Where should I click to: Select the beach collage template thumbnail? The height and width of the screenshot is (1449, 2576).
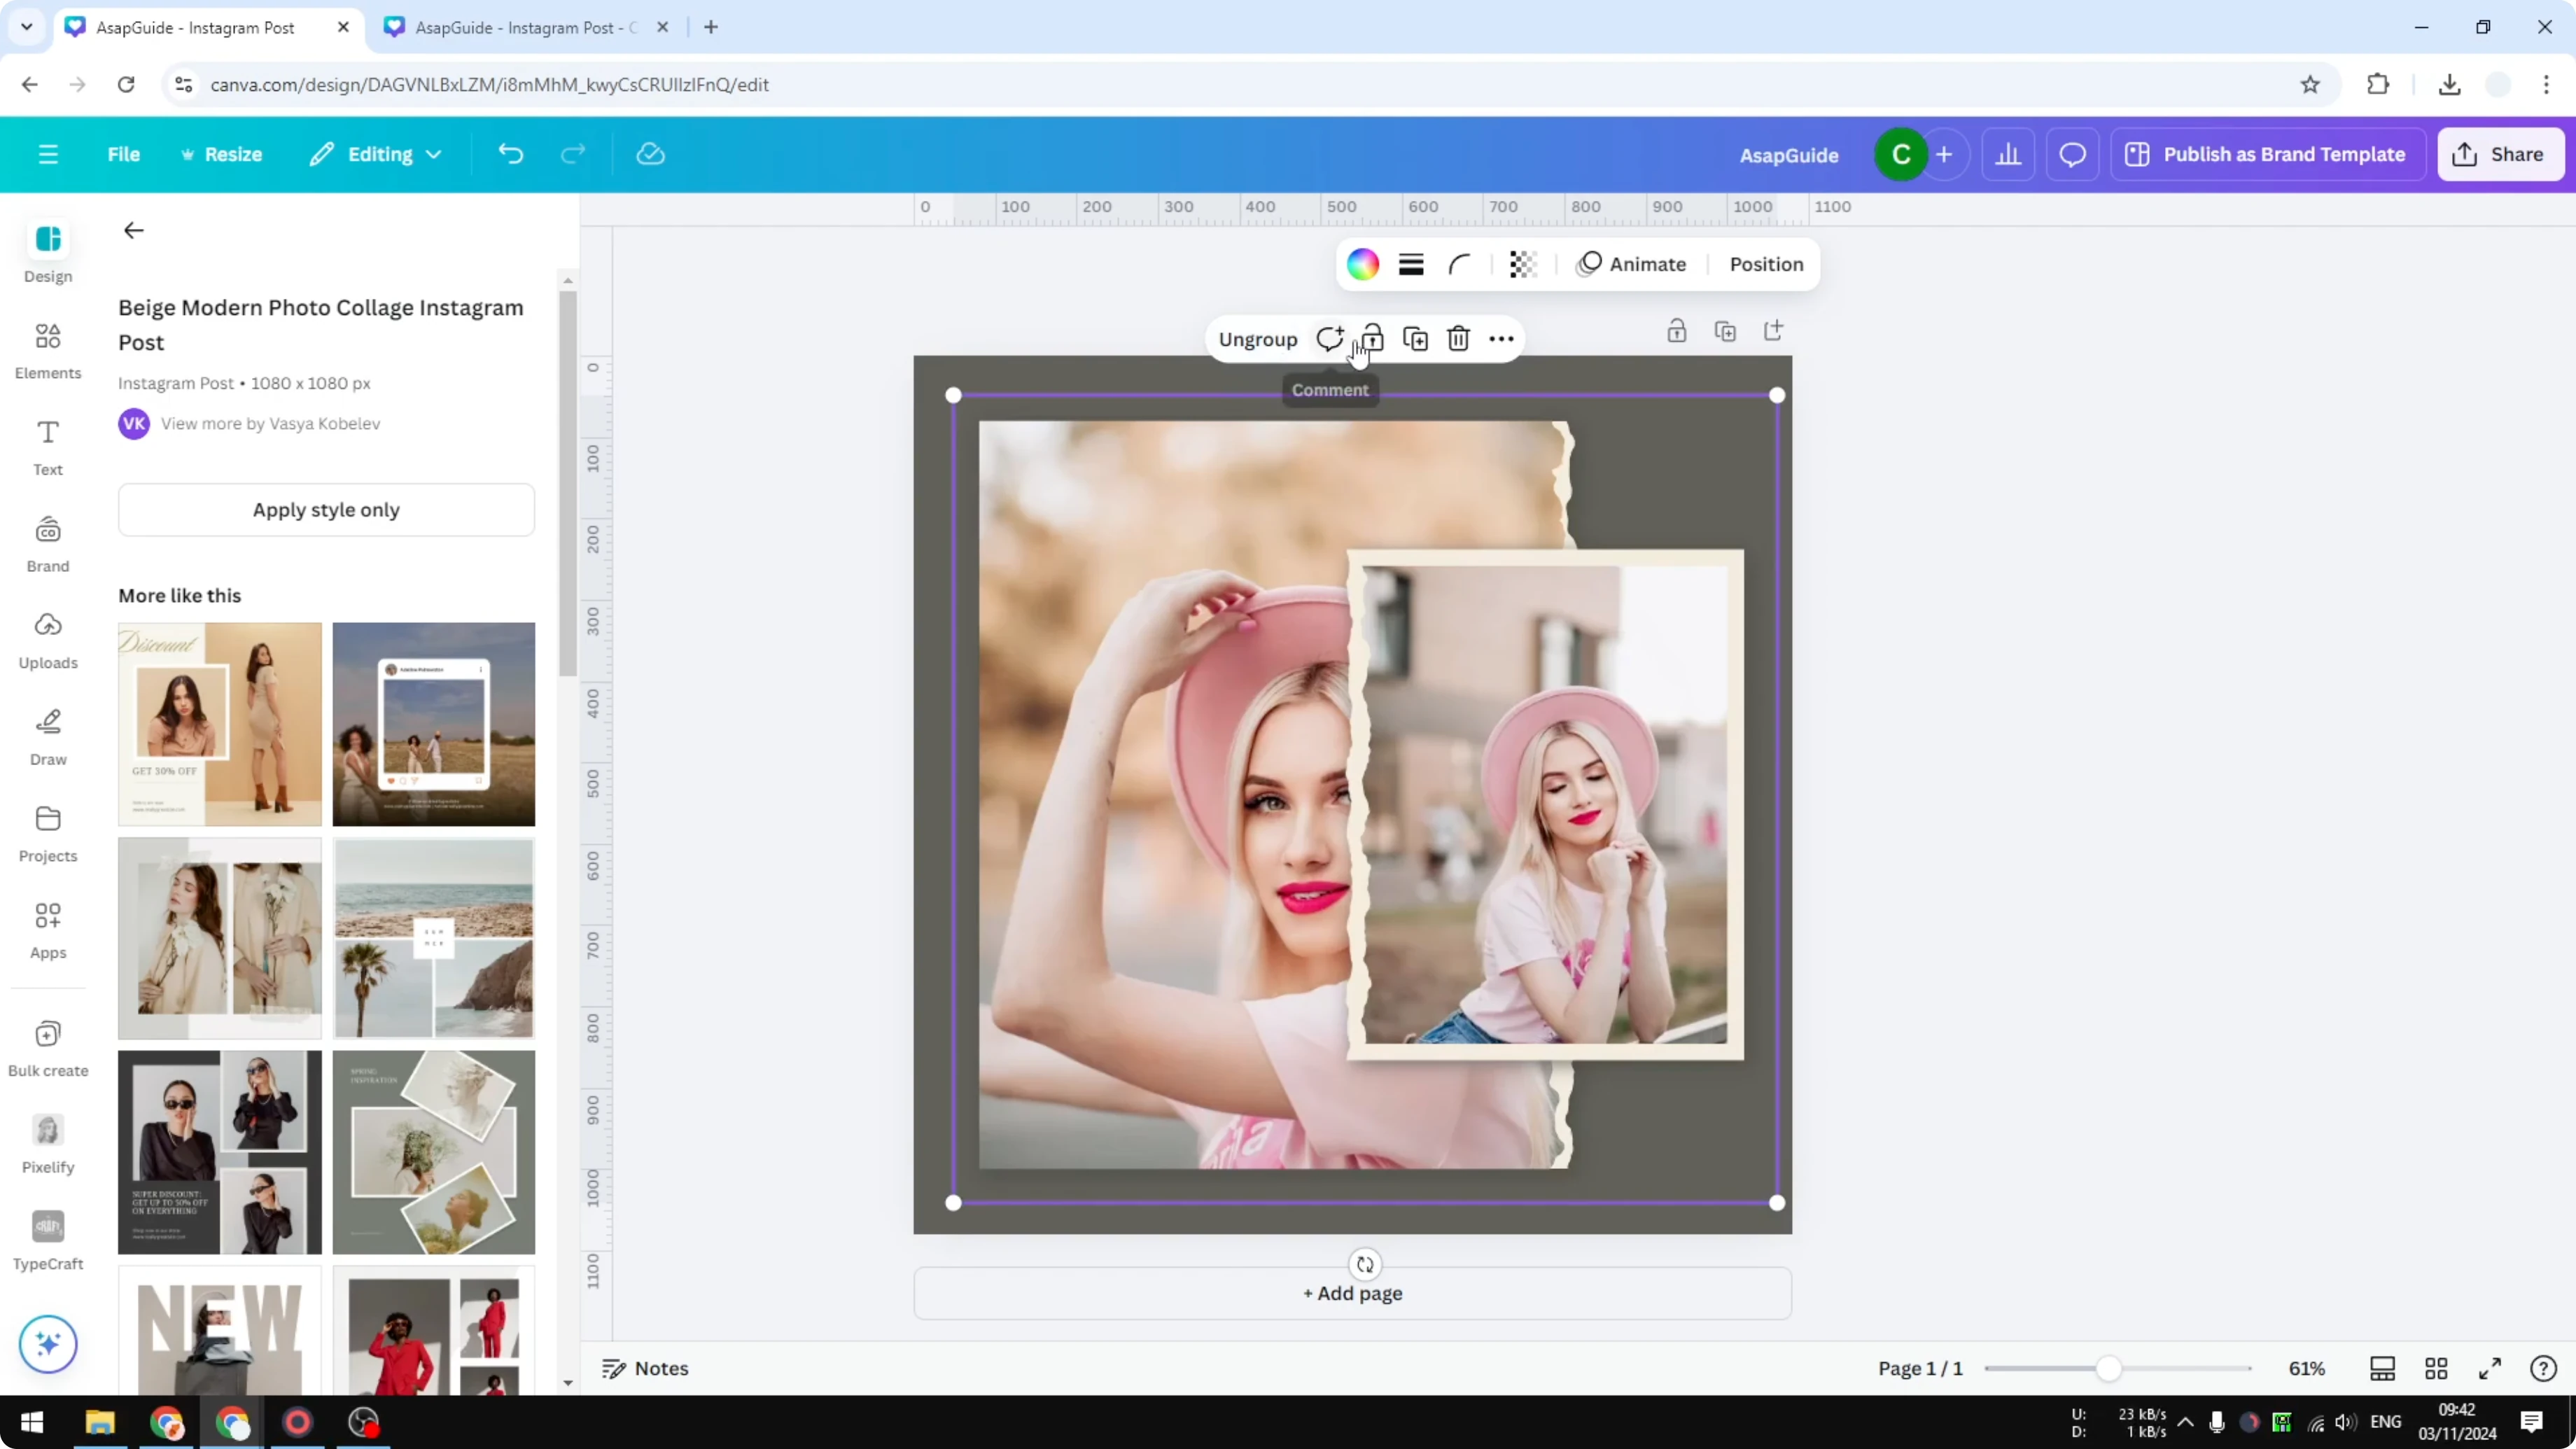point(433,938)
